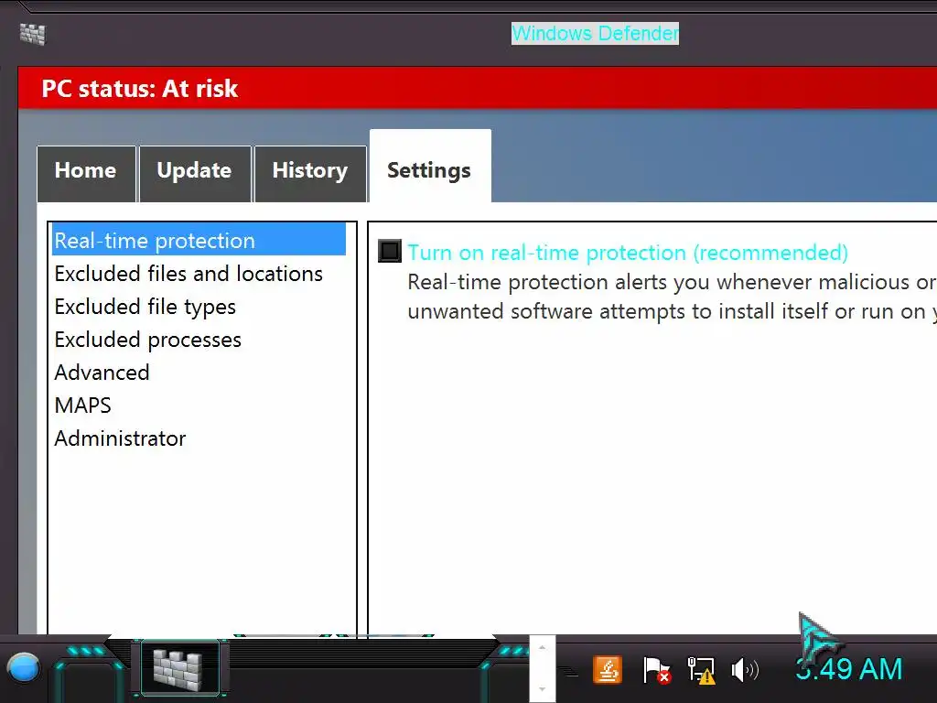
Task: Click the up arrow of taskbar scroll control
Action: pyautogui.click(x=542, y=647)
